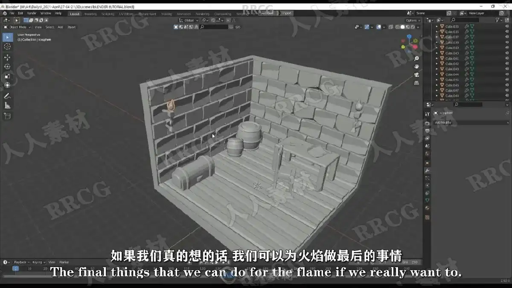Open the Physics properties tab

(427, 186)
